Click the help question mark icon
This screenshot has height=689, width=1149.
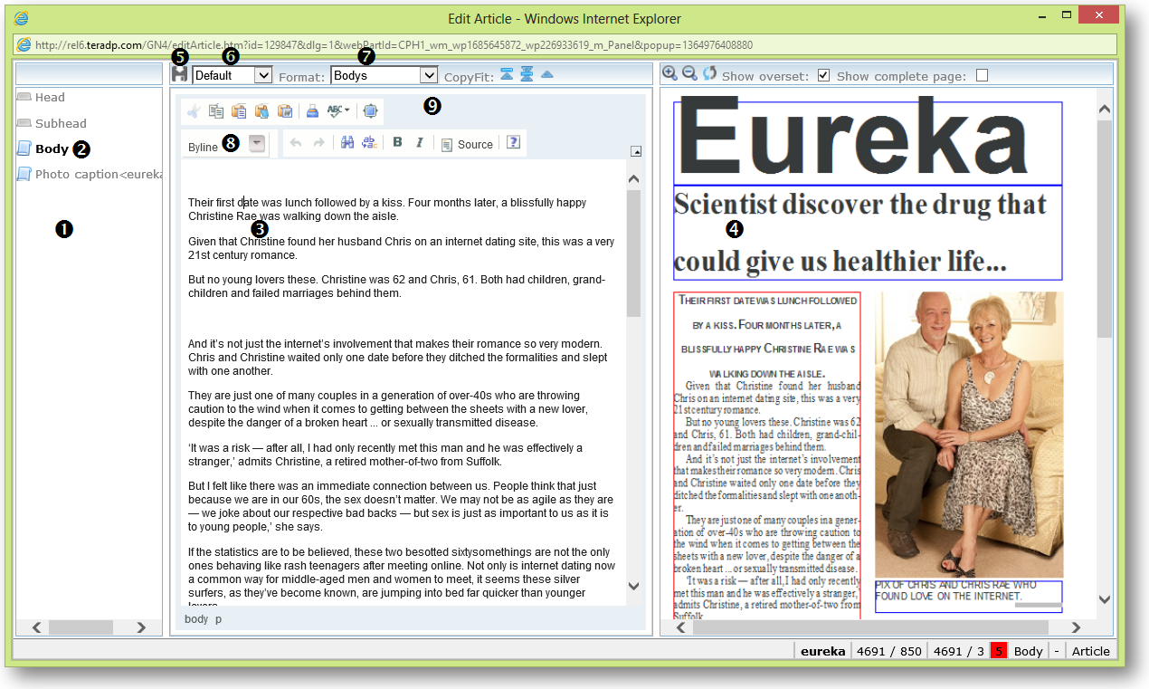513,143
